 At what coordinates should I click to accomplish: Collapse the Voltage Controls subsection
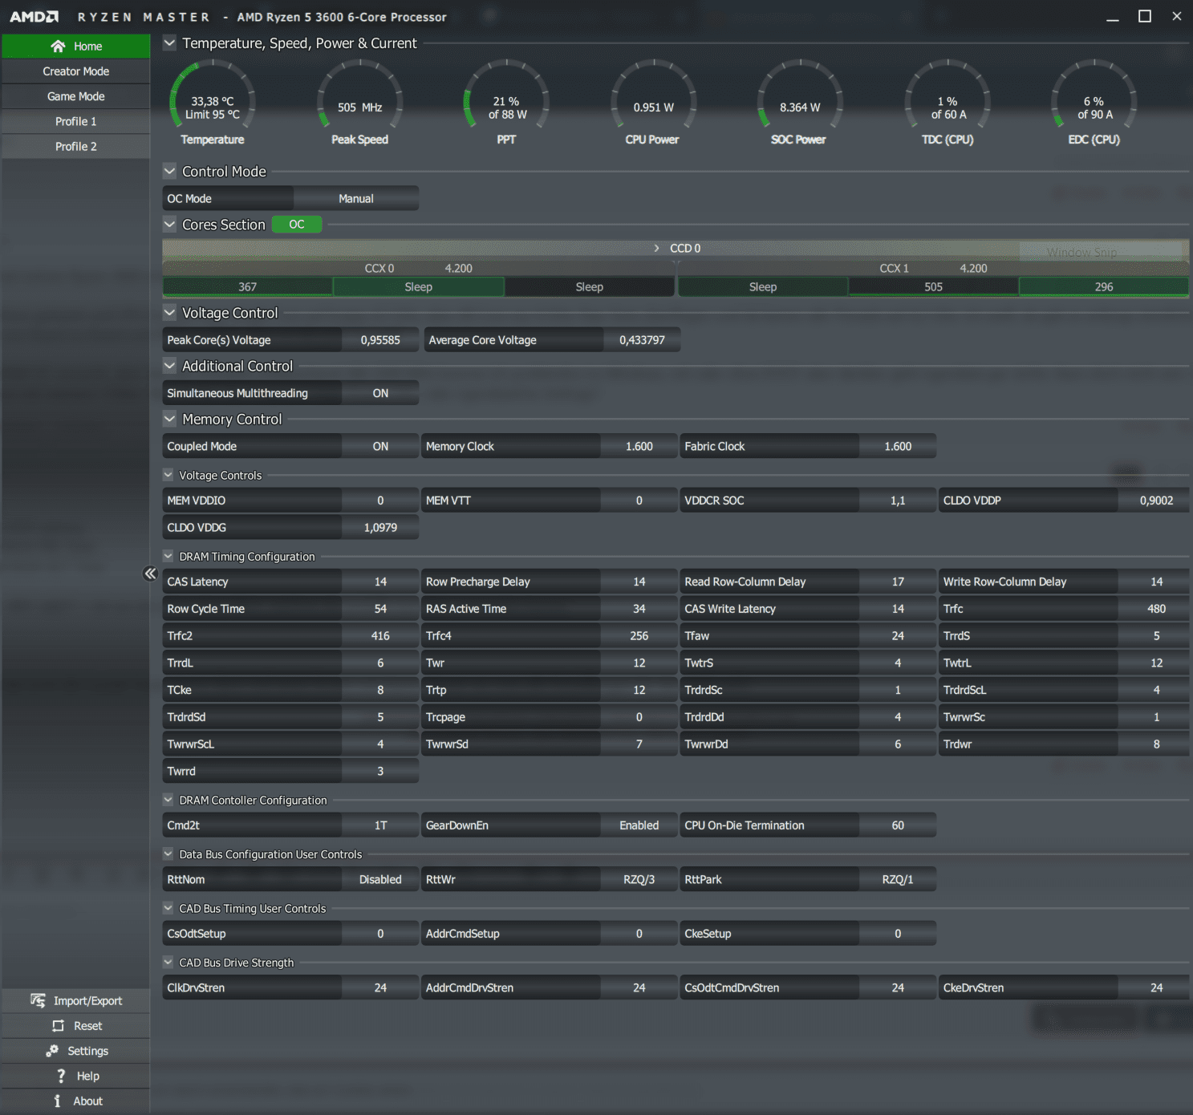[x=168, y=475]
